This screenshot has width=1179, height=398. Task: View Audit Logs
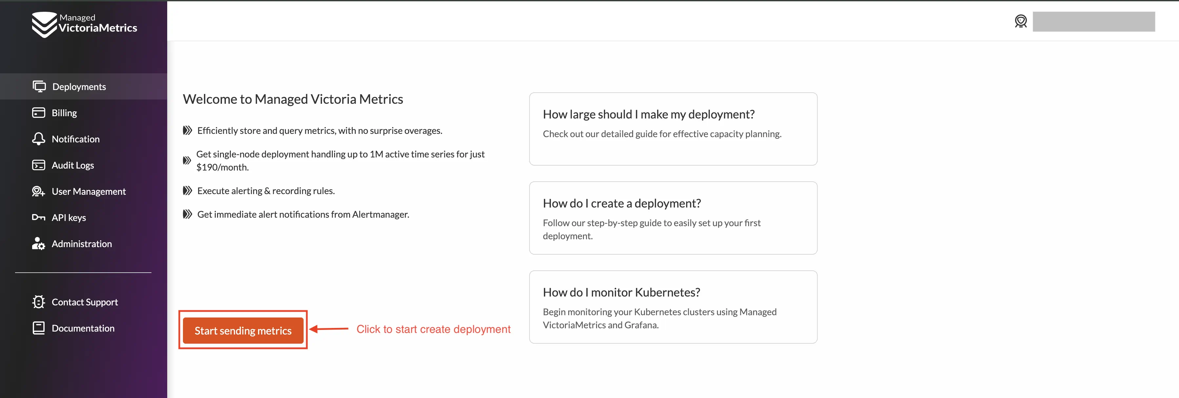(83, 165)
